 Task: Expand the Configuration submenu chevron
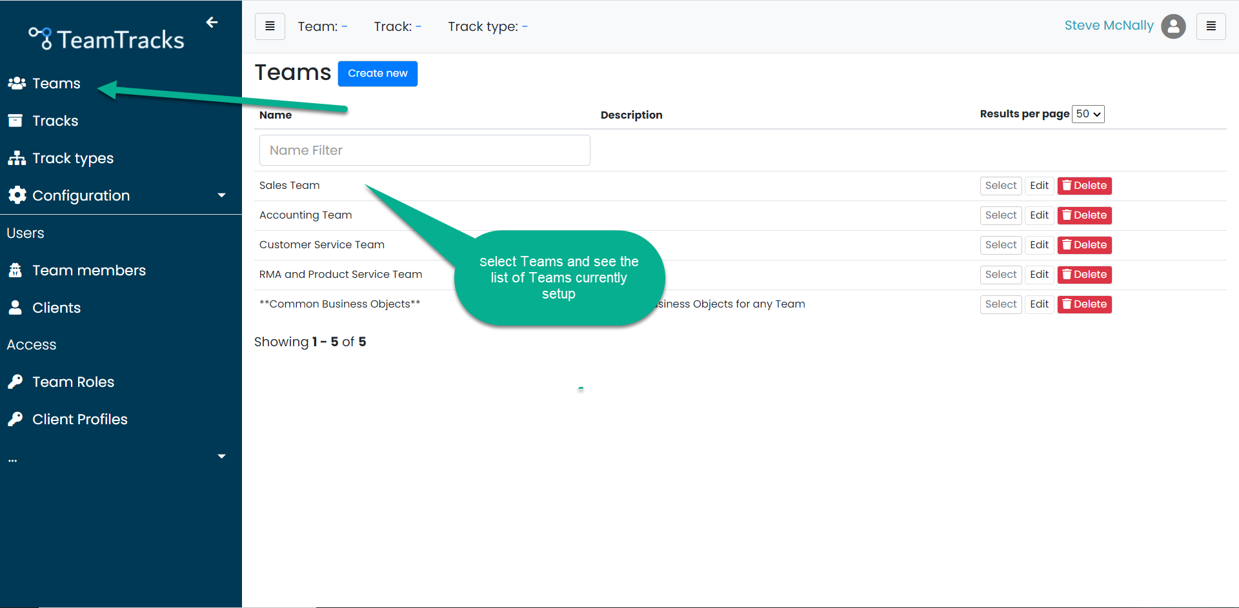point(221,195)
